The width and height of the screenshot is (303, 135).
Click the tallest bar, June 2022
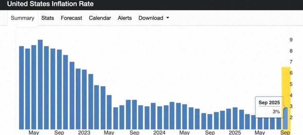tap(40, 84)
